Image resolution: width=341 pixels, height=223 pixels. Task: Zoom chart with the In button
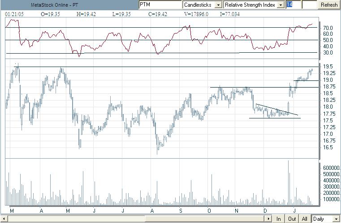tap(278, 219)
